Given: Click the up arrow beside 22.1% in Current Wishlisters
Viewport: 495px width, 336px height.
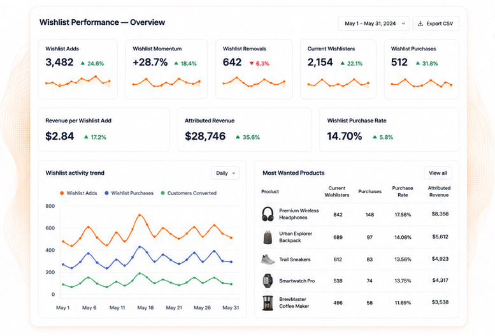Looking at the screenshot, I should point(343,63).
